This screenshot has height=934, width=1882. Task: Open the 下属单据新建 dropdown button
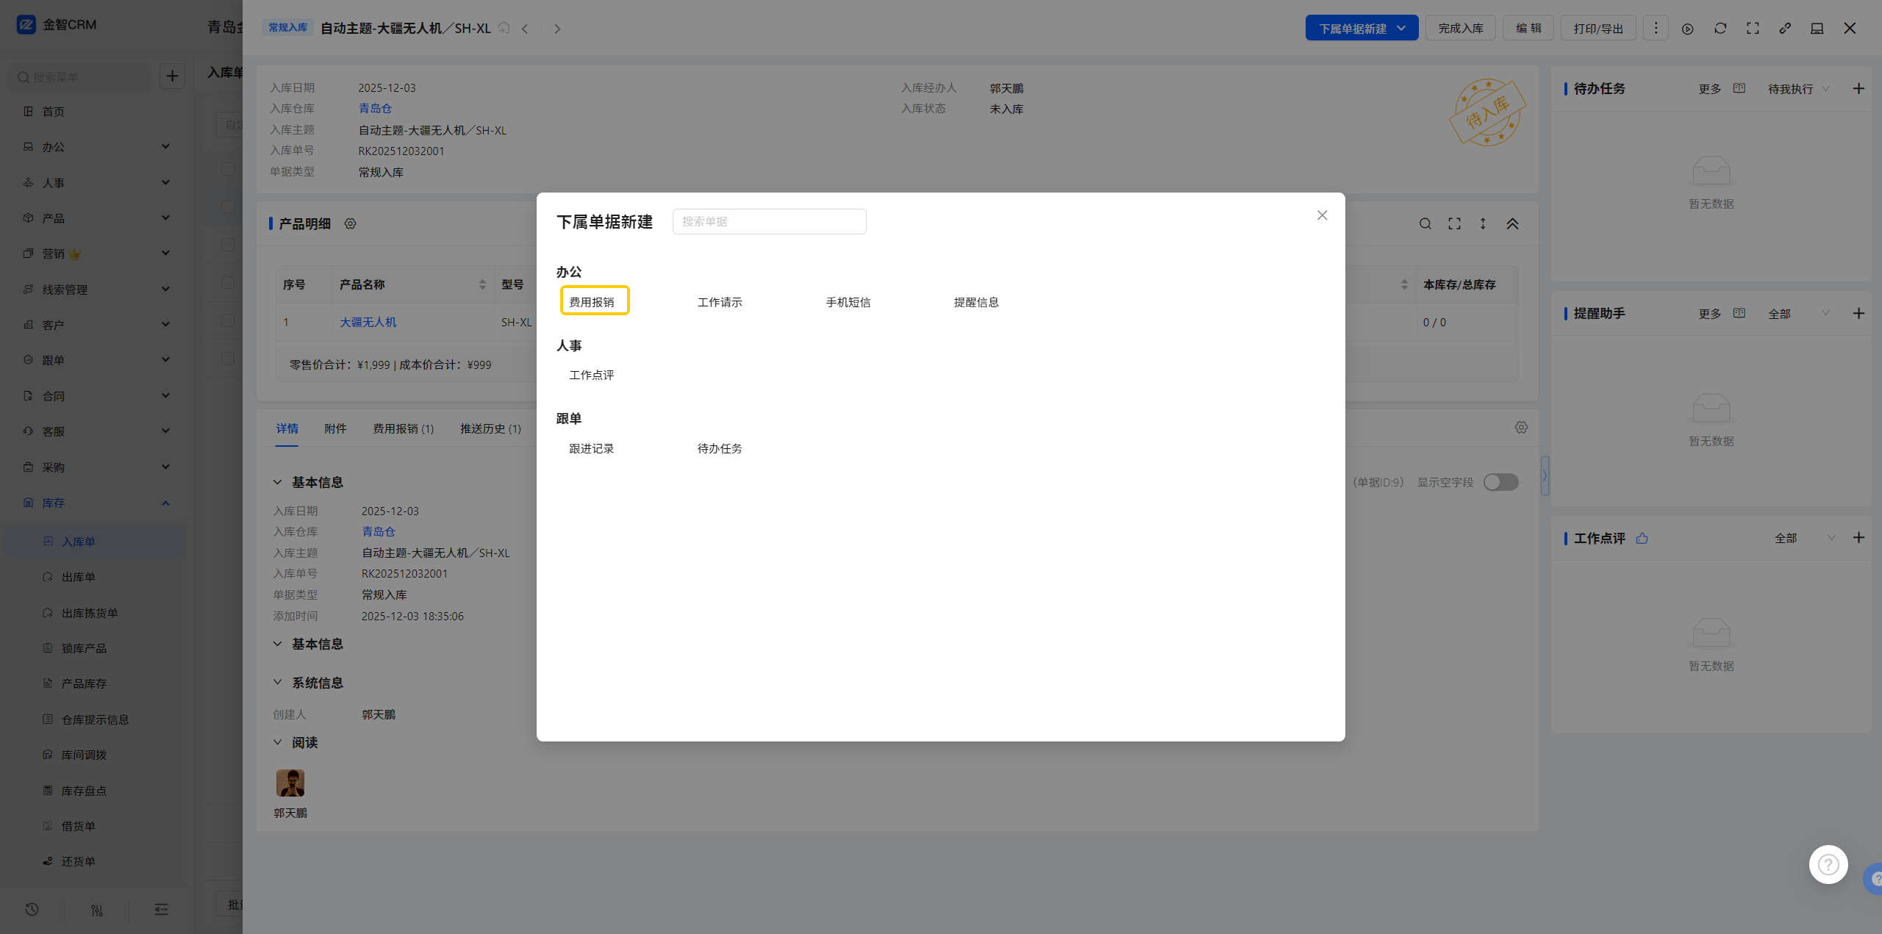[x=1362, y=29]
